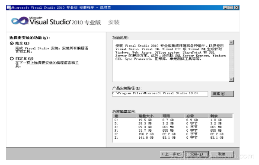Cancel setup with the 取消 button
The height and width of the screenshot is (165, 259).
click(222, 154)
